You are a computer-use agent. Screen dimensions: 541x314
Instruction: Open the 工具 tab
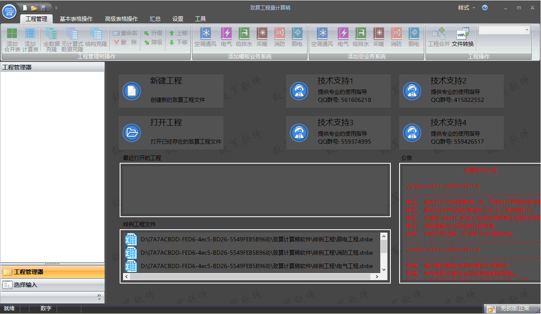pos(200,19)
